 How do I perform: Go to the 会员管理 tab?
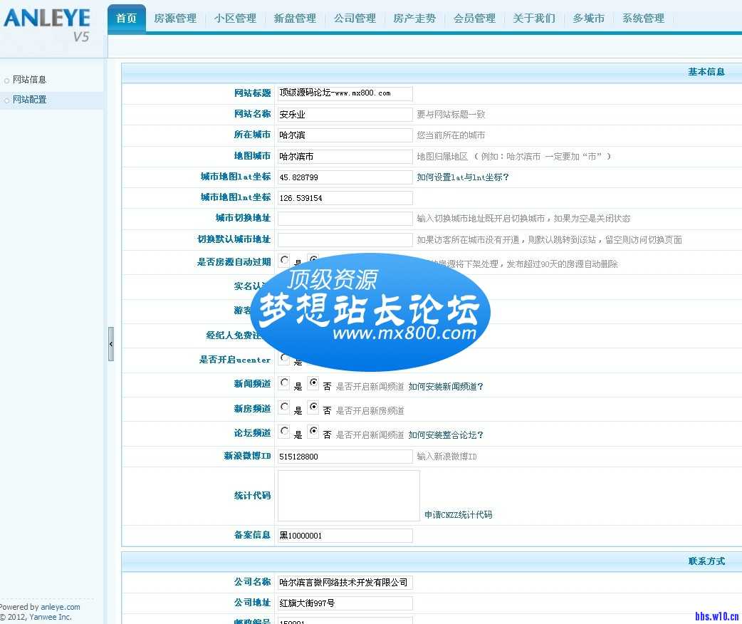(x=474, y=19)
